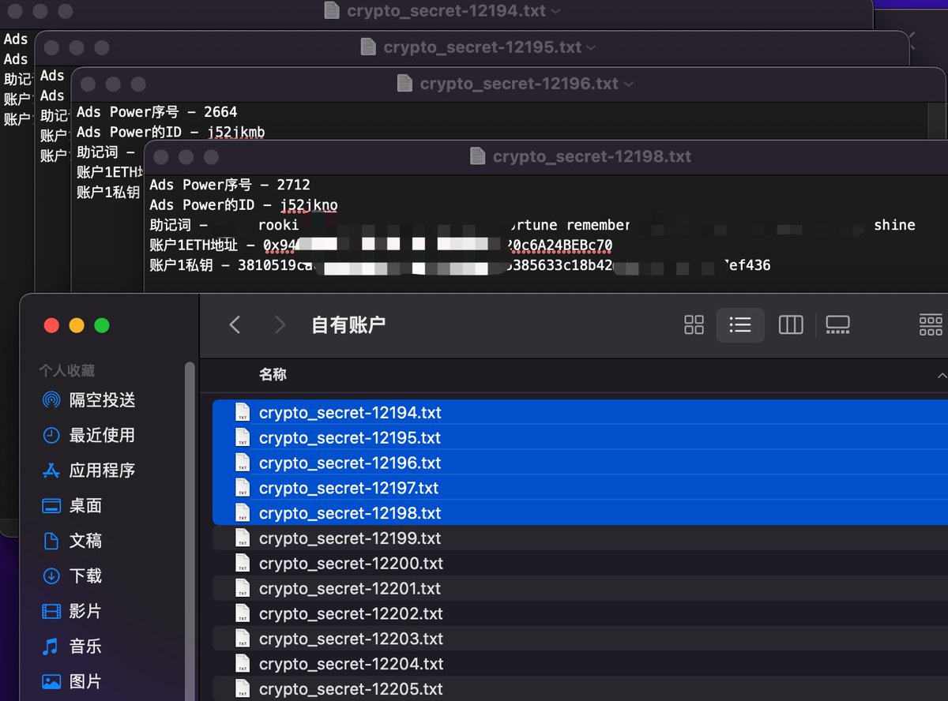The image size is (948, 701).
Task: Click the desktop icon beside 桌面
Action: point(51,505)
